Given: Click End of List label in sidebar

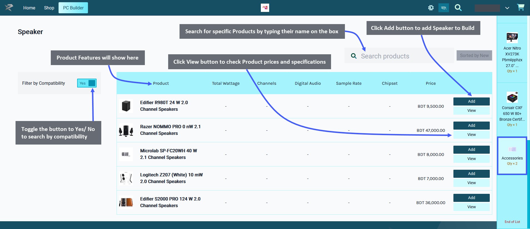Looking at the screenshot, I should click(512, 222).
